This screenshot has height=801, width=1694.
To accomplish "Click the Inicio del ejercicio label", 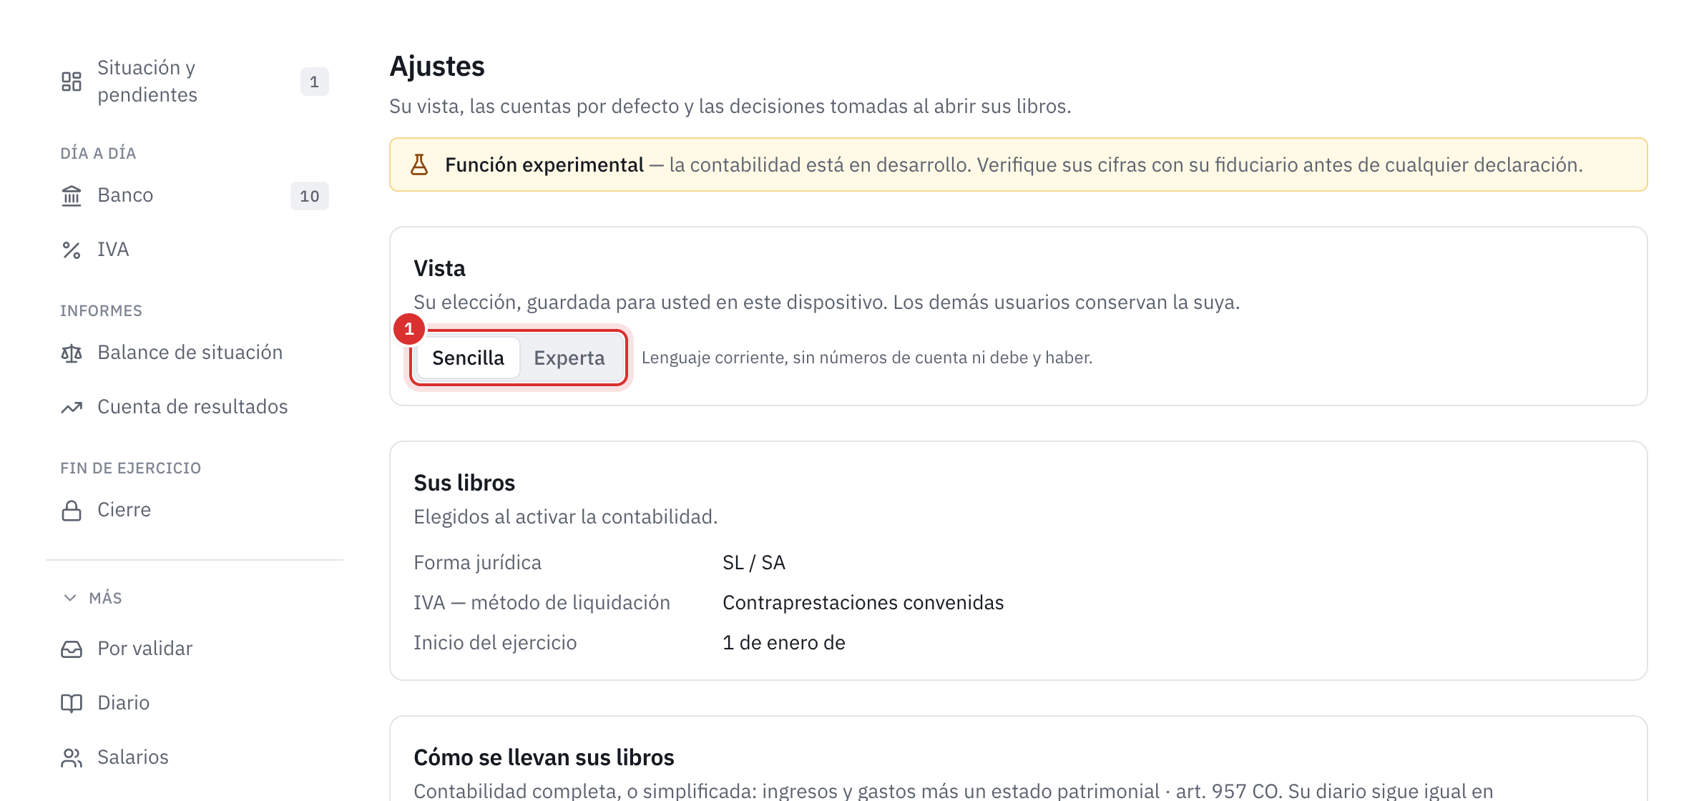I will [x=495, y=643].
